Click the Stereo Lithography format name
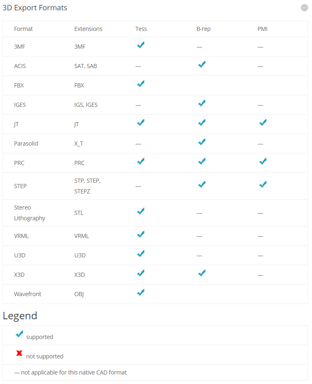The height and width of the screenshot is (384, 312). 29,213
